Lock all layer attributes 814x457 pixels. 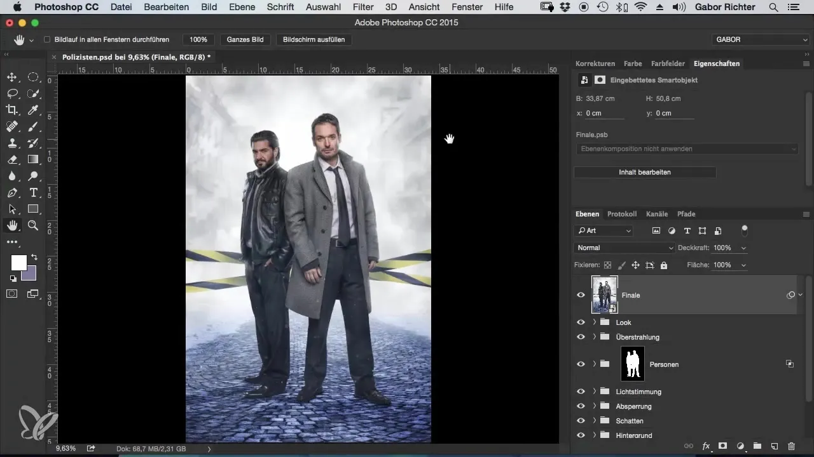[664, 265]
